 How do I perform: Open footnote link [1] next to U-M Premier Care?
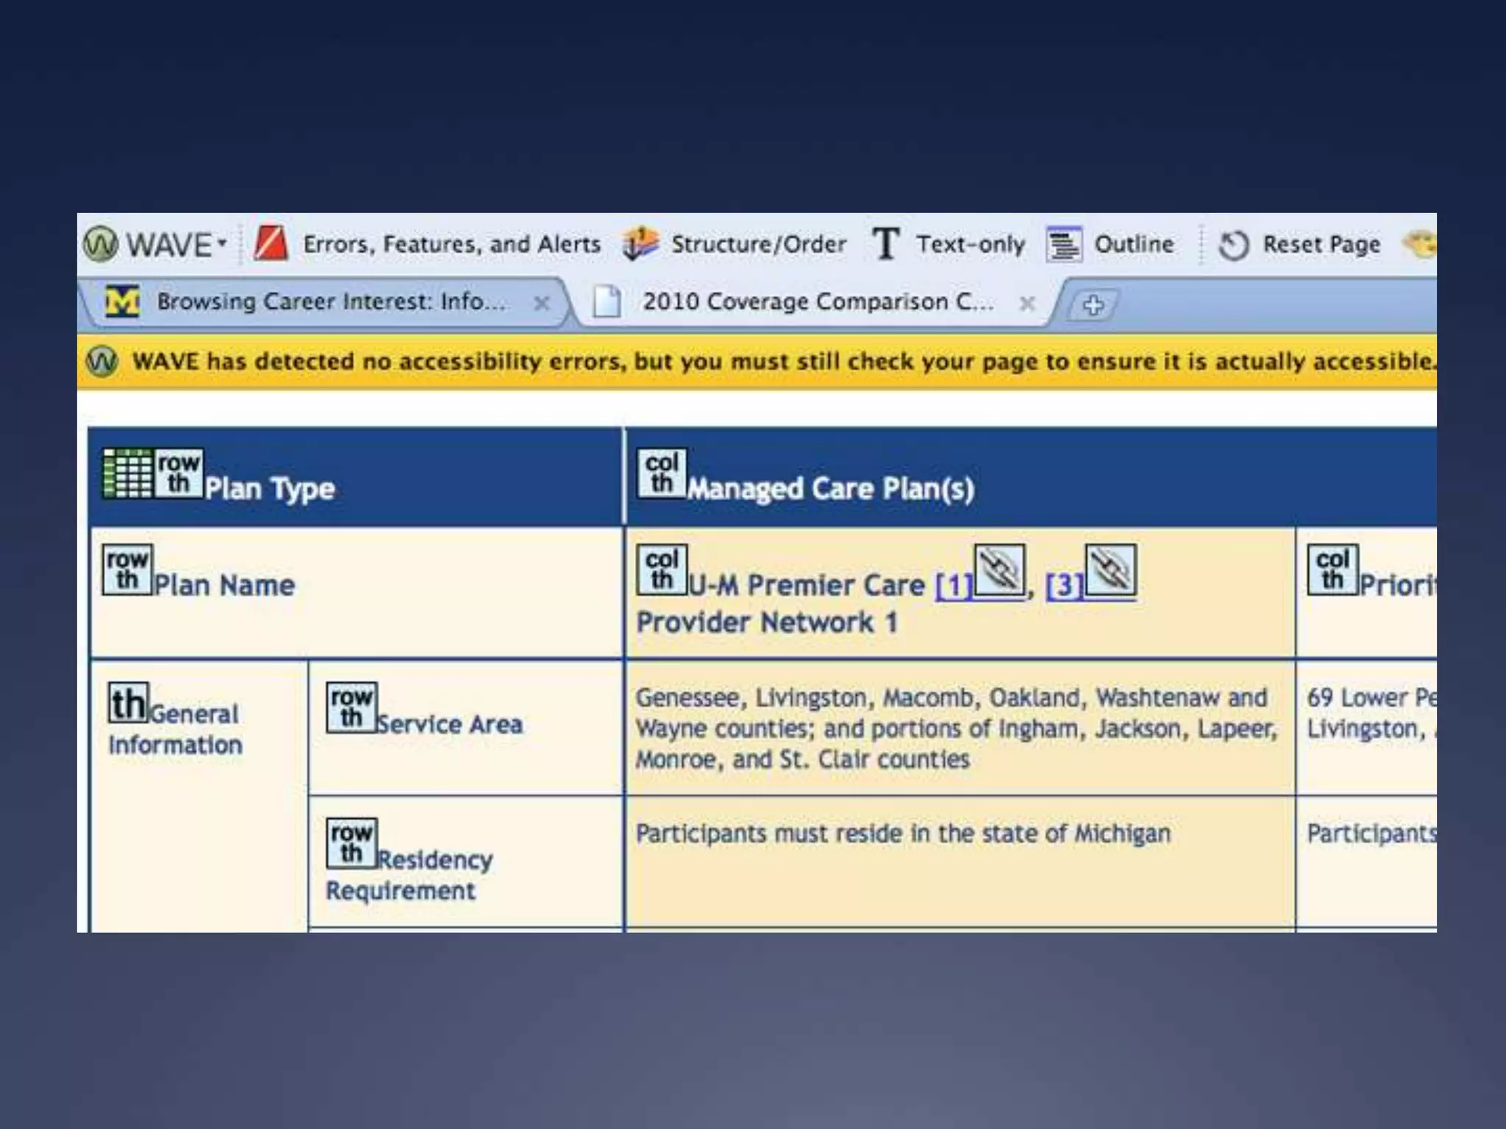[x=954, y=586]
